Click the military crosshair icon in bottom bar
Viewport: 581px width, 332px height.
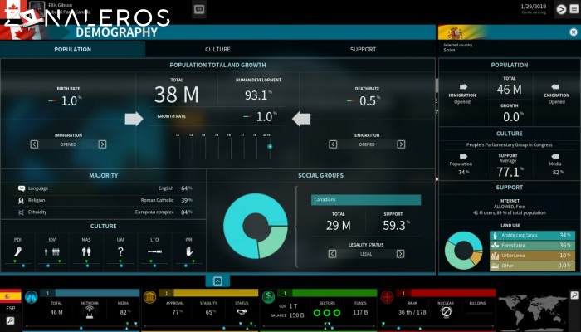tap(387, 296)
